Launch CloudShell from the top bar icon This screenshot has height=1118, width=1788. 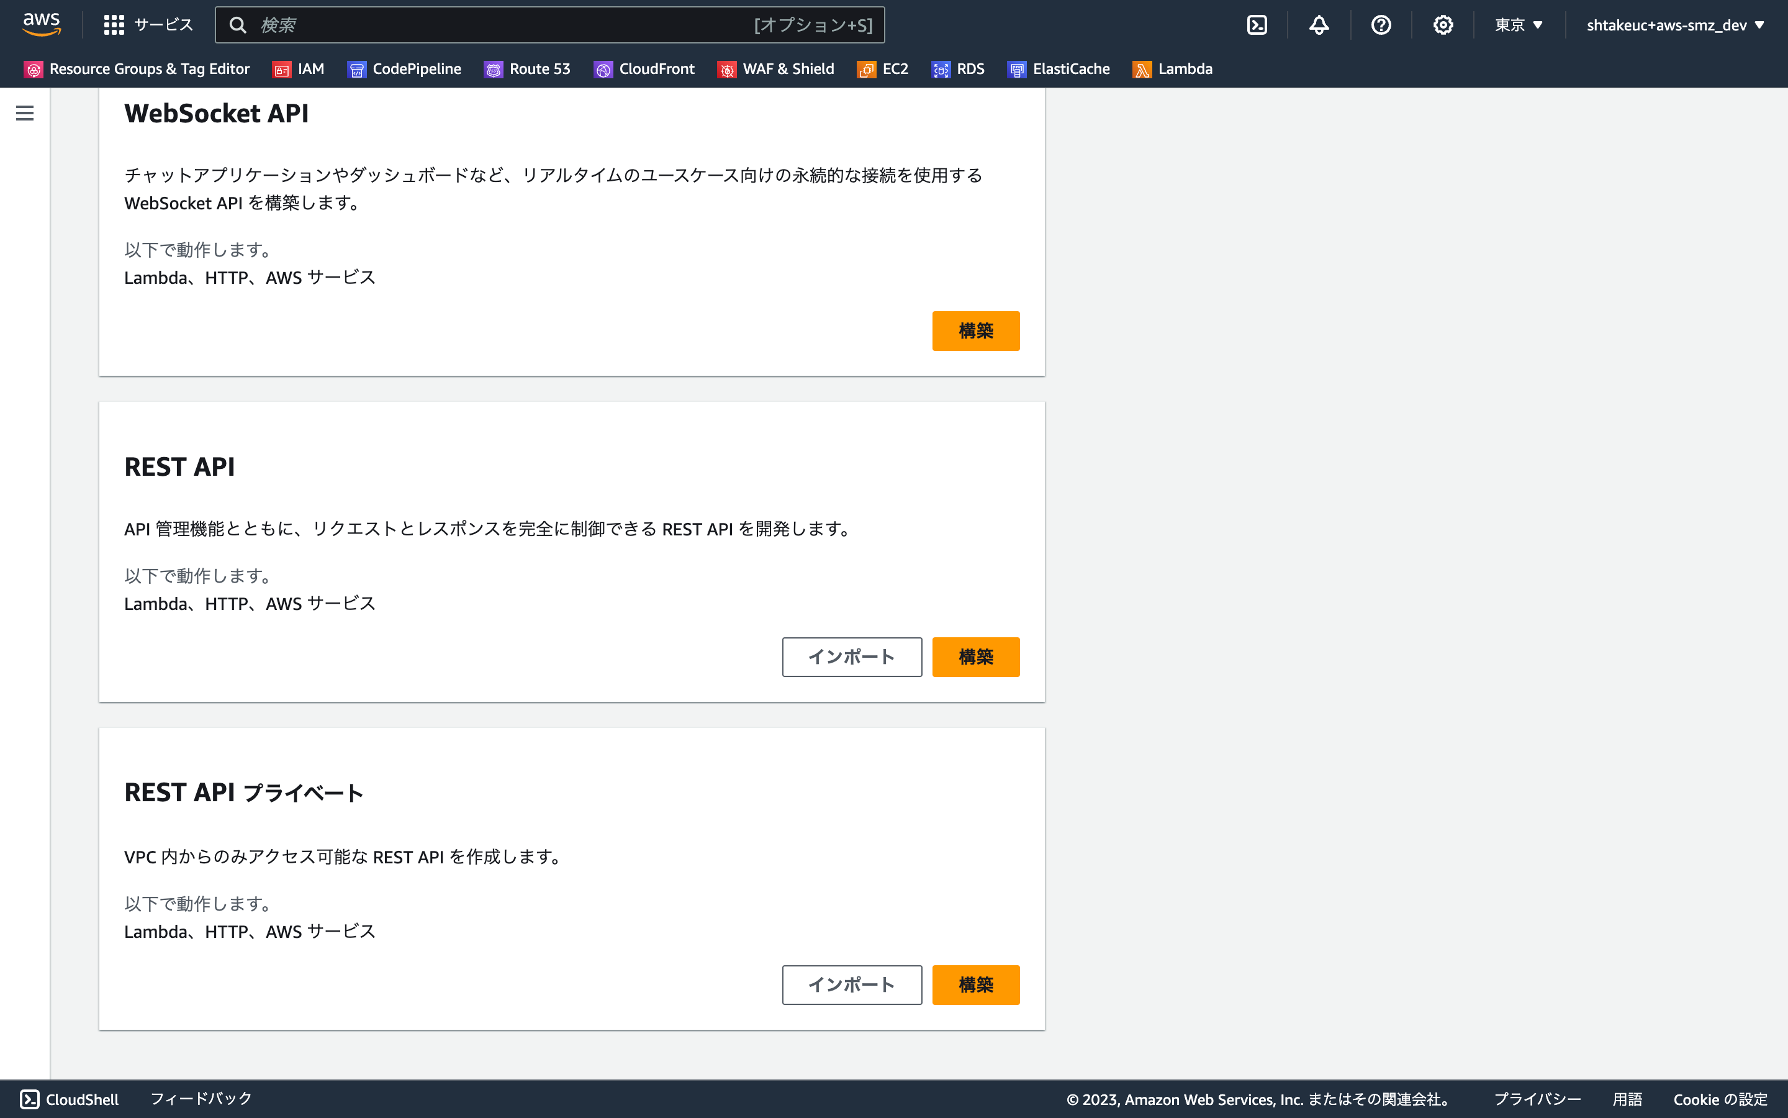[1257, 25]
